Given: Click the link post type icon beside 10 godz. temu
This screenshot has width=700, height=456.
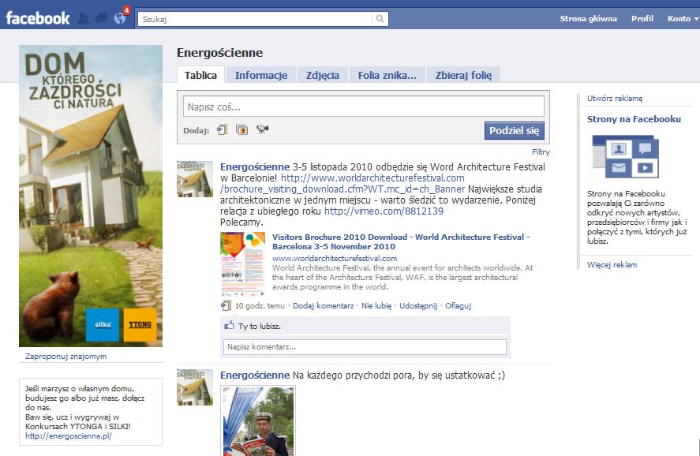Looking at the screenshot, I should click(x=226, y=305).
